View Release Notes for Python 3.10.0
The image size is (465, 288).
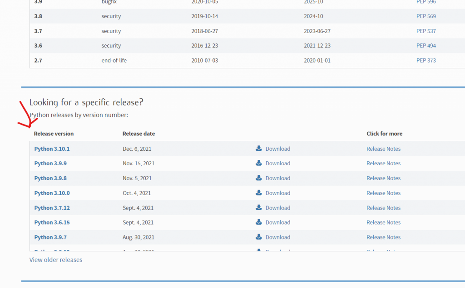coord(383,193)
